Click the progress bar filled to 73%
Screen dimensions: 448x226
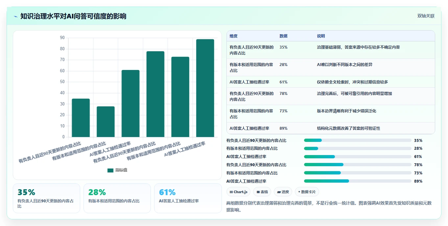tap(358, 173)
